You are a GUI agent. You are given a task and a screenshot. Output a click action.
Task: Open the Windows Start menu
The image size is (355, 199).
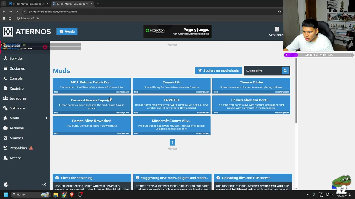coord(6,195)
